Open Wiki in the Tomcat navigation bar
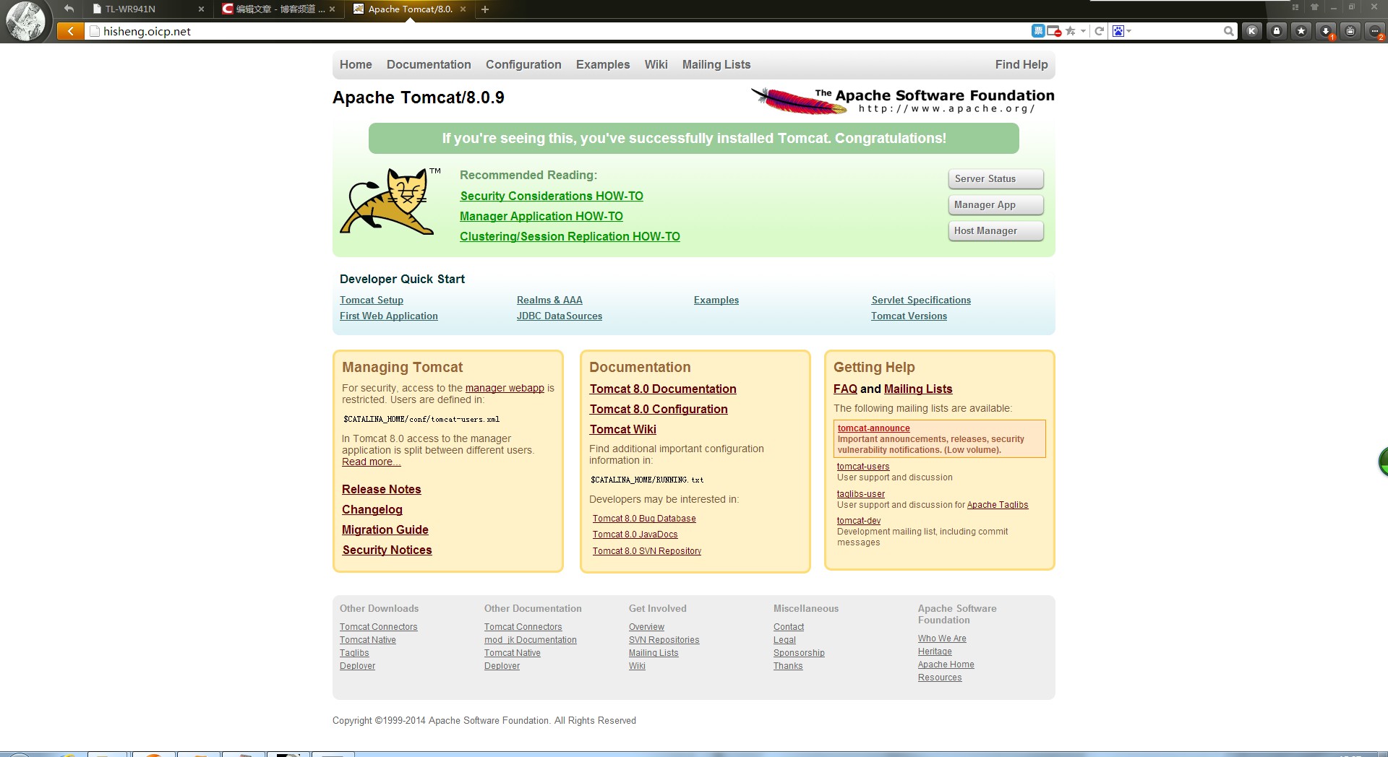 [x=656, y=64]
